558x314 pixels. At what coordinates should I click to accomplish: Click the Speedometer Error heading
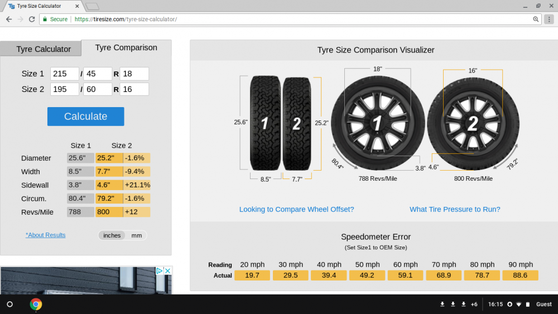tap(376, 237)
